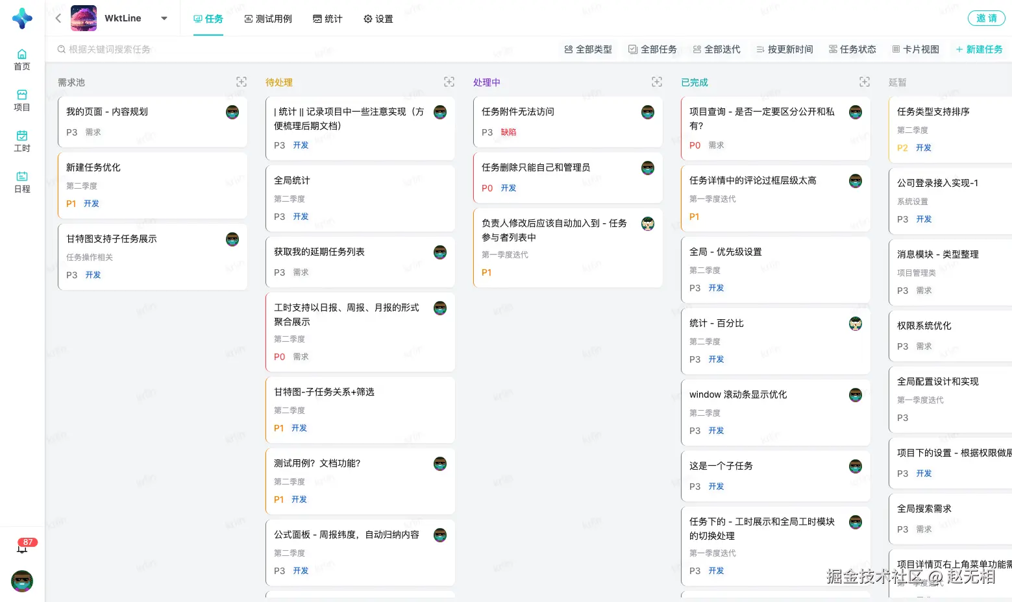This screenshot has height=602, width=1012.
Task: Click assignee avatar on 测试用例？文档功能？ card
Action: point(440,464)
